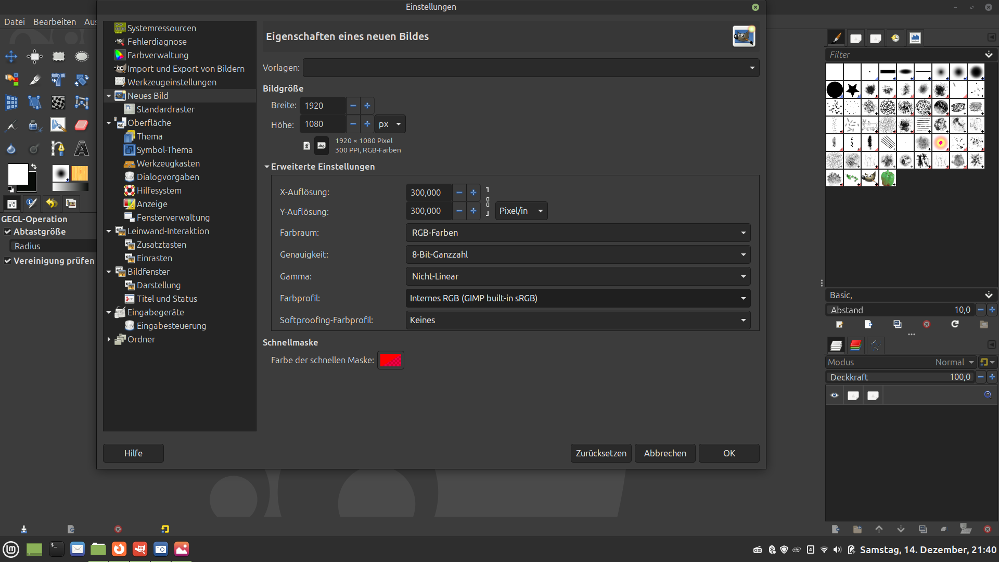Expand the Ordner tree node
Screen dimensions: 999x562
[x=109, y=339]
